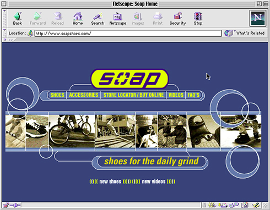Print the page via toolbar
Screen dimensions: 270x210
158,19
